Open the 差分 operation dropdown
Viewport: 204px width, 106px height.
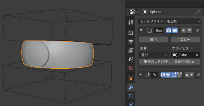coord(154,55)
